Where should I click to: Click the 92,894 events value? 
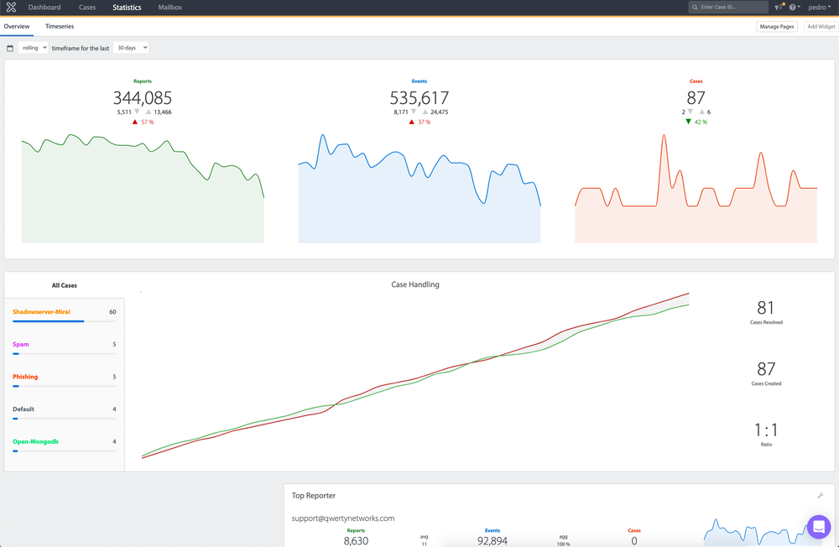pyautogui.click(x=492, y=540)
